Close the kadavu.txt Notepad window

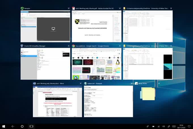(131, 84)
